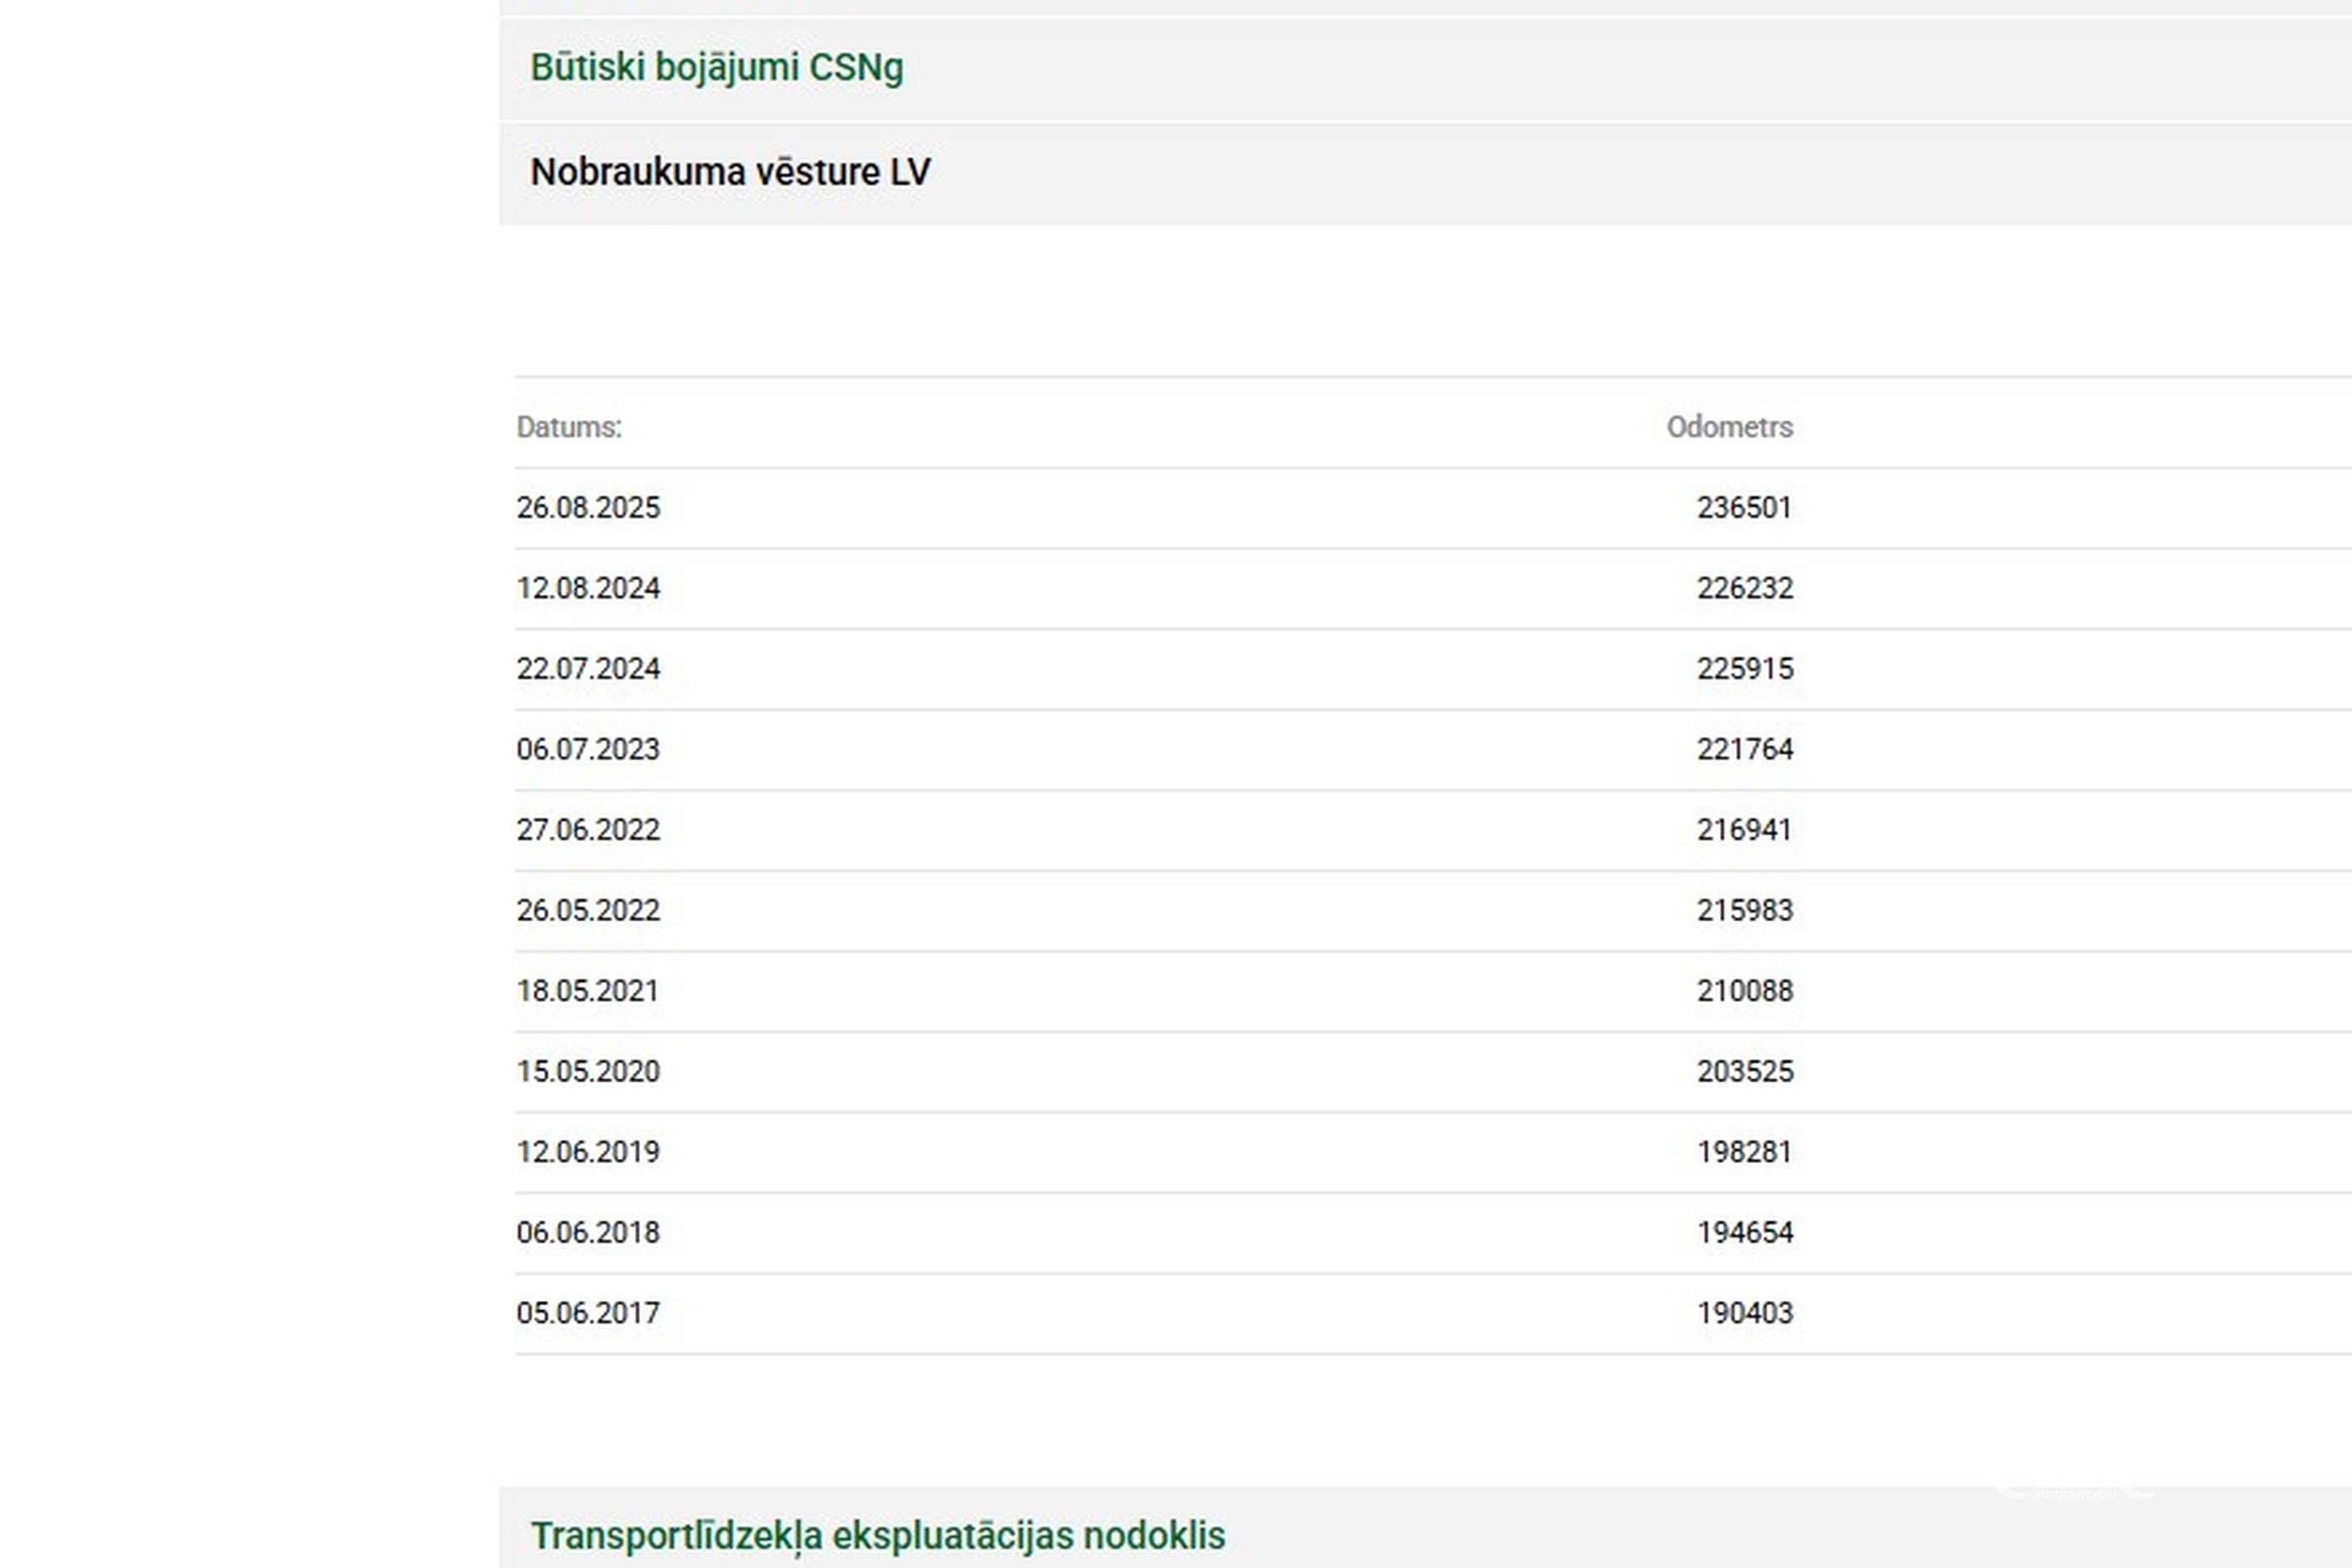Click odometer reading 225915
The image size is (2352, 1568).
1745,669
